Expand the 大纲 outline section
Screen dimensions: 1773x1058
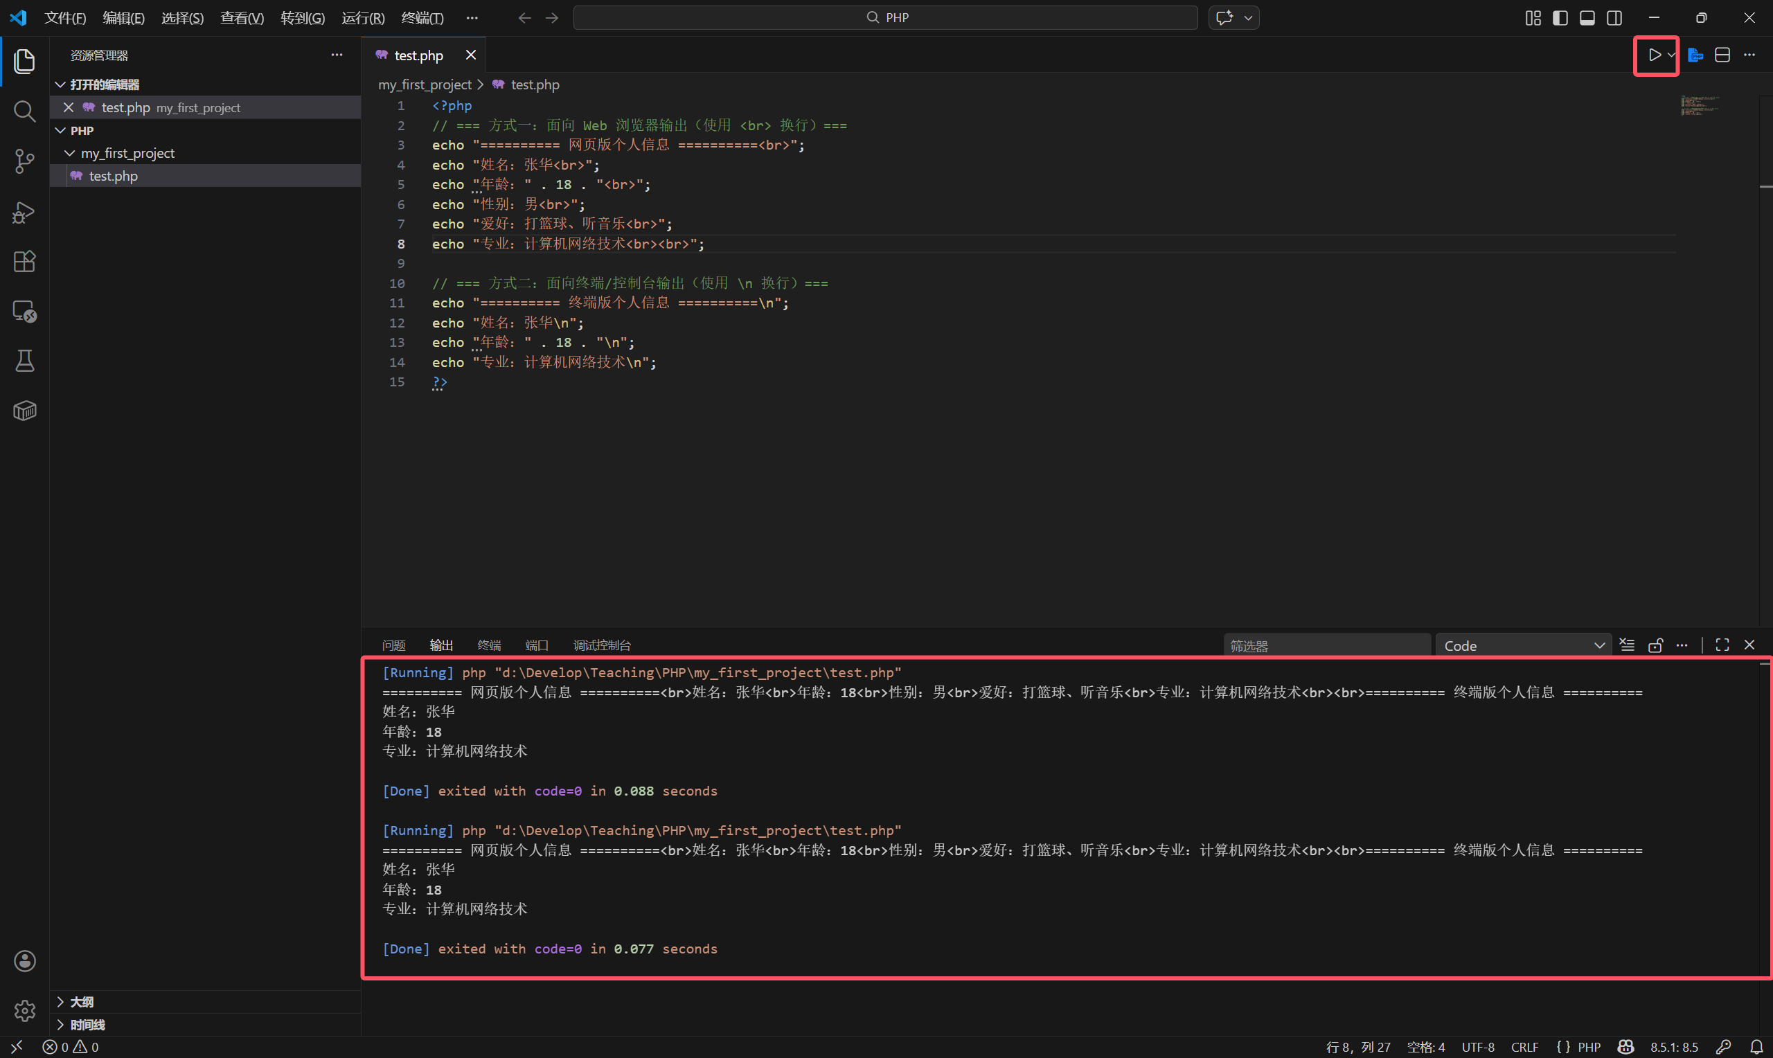point(81,1002)
